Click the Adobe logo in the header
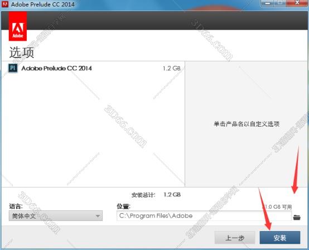Image resolution: width=309 pixels, height=250 pixels. pos(18,26)
